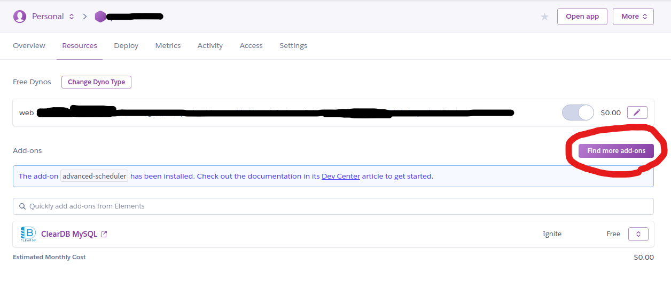671x281 pixels.
Task: Click the Estimated Monthly Cost label
Action: [x=49, y=257]
